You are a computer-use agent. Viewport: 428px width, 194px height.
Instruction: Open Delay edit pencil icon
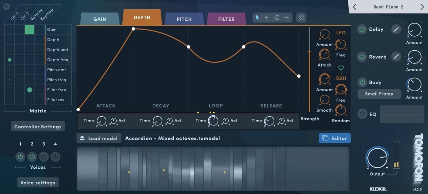point(396,30)
